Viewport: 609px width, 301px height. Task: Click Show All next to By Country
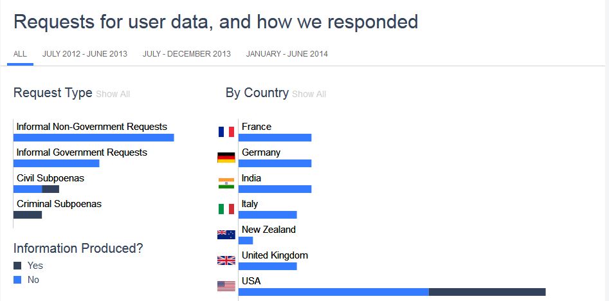[x=309, y=94]
